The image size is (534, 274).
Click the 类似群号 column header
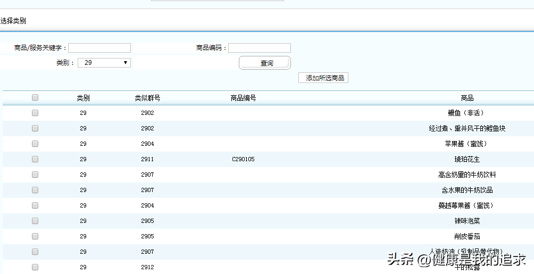pos(147,98)
